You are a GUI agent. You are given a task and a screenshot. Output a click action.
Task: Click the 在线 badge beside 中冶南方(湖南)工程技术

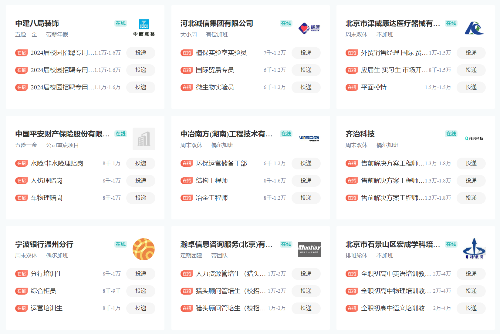click(286, 134)
